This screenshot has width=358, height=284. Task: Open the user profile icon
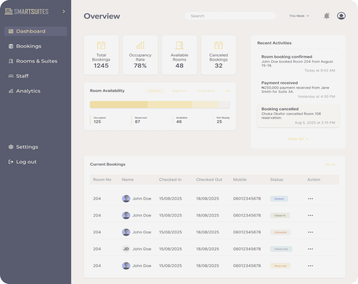341,16
